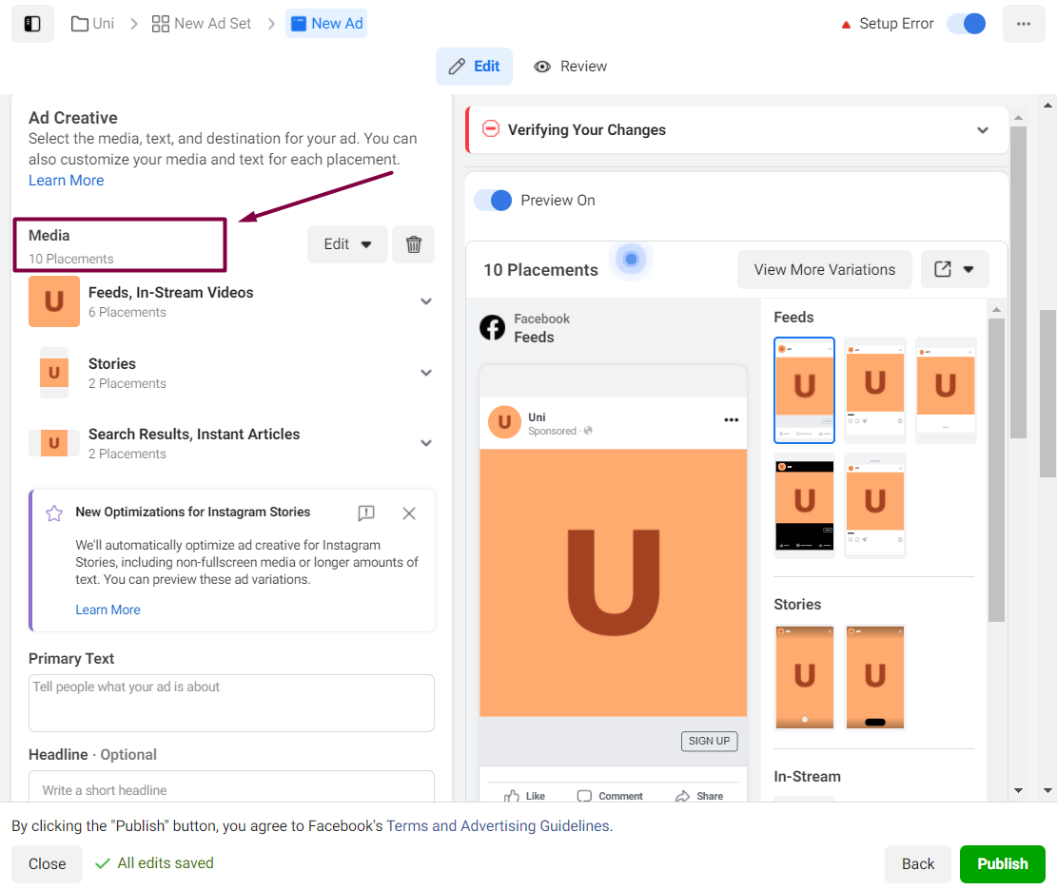The image size is (1057, 890).
Task: Click the Uni profile avatar in preview
Action: [x=504, y=422]
